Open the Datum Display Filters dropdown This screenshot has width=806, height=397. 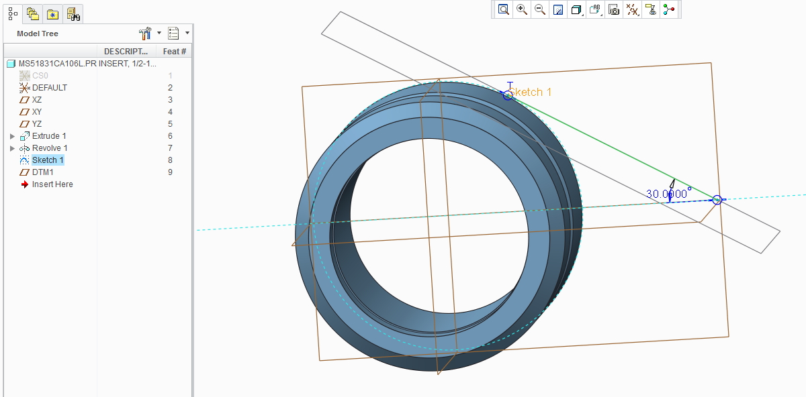pos(632,9)
